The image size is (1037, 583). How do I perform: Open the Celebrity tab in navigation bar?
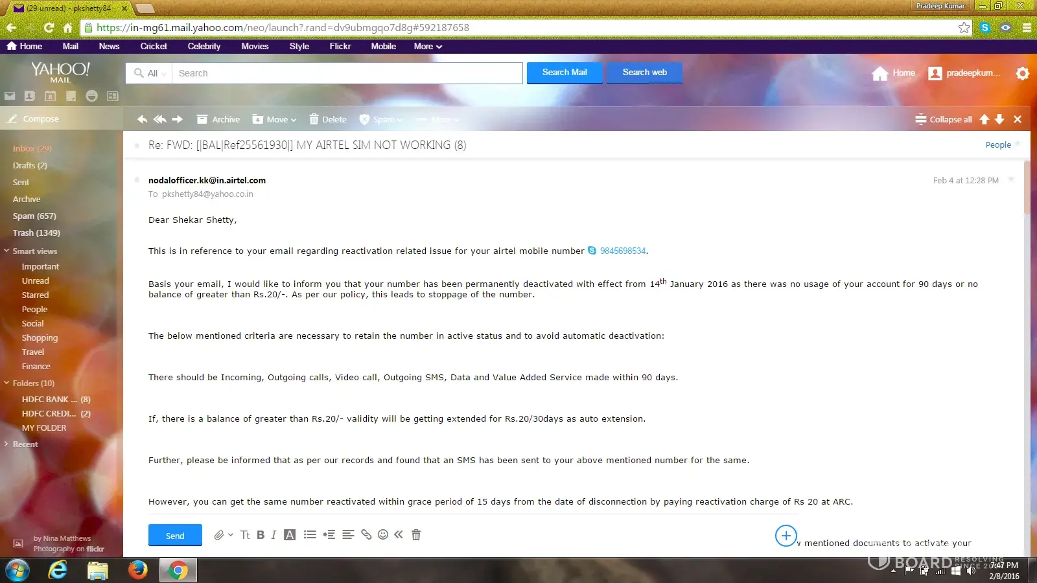(x=204, y=46)
